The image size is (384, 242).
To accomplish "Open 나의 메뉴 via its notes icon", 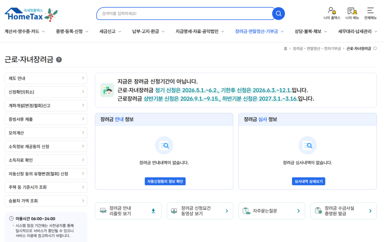I will pos(352,11).
